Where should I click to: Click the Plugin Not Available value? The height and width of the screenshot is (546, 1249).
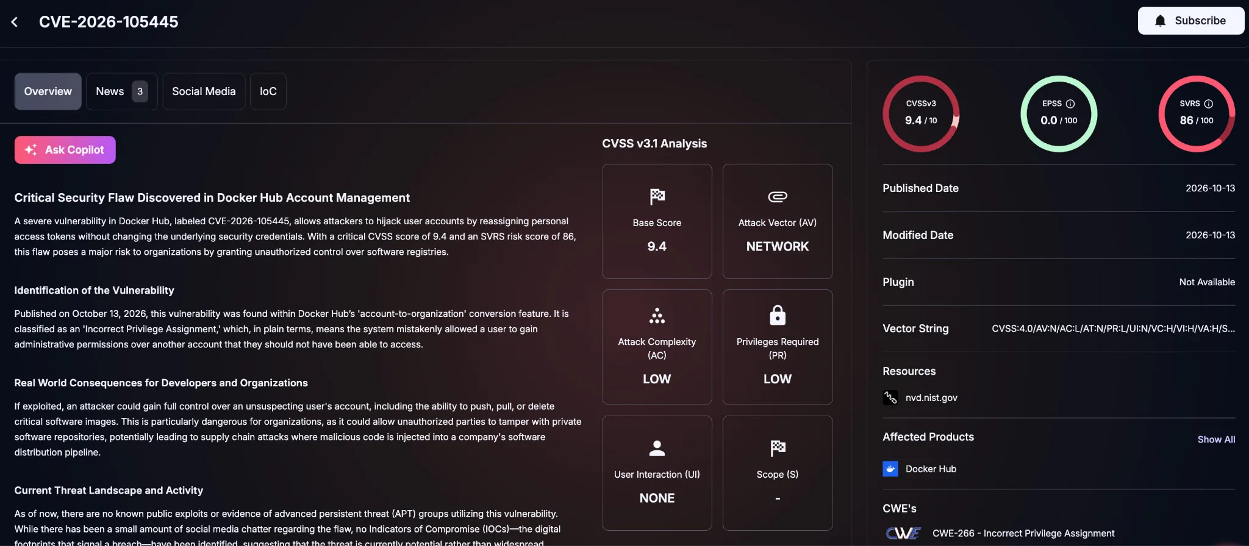[1207, 282]
